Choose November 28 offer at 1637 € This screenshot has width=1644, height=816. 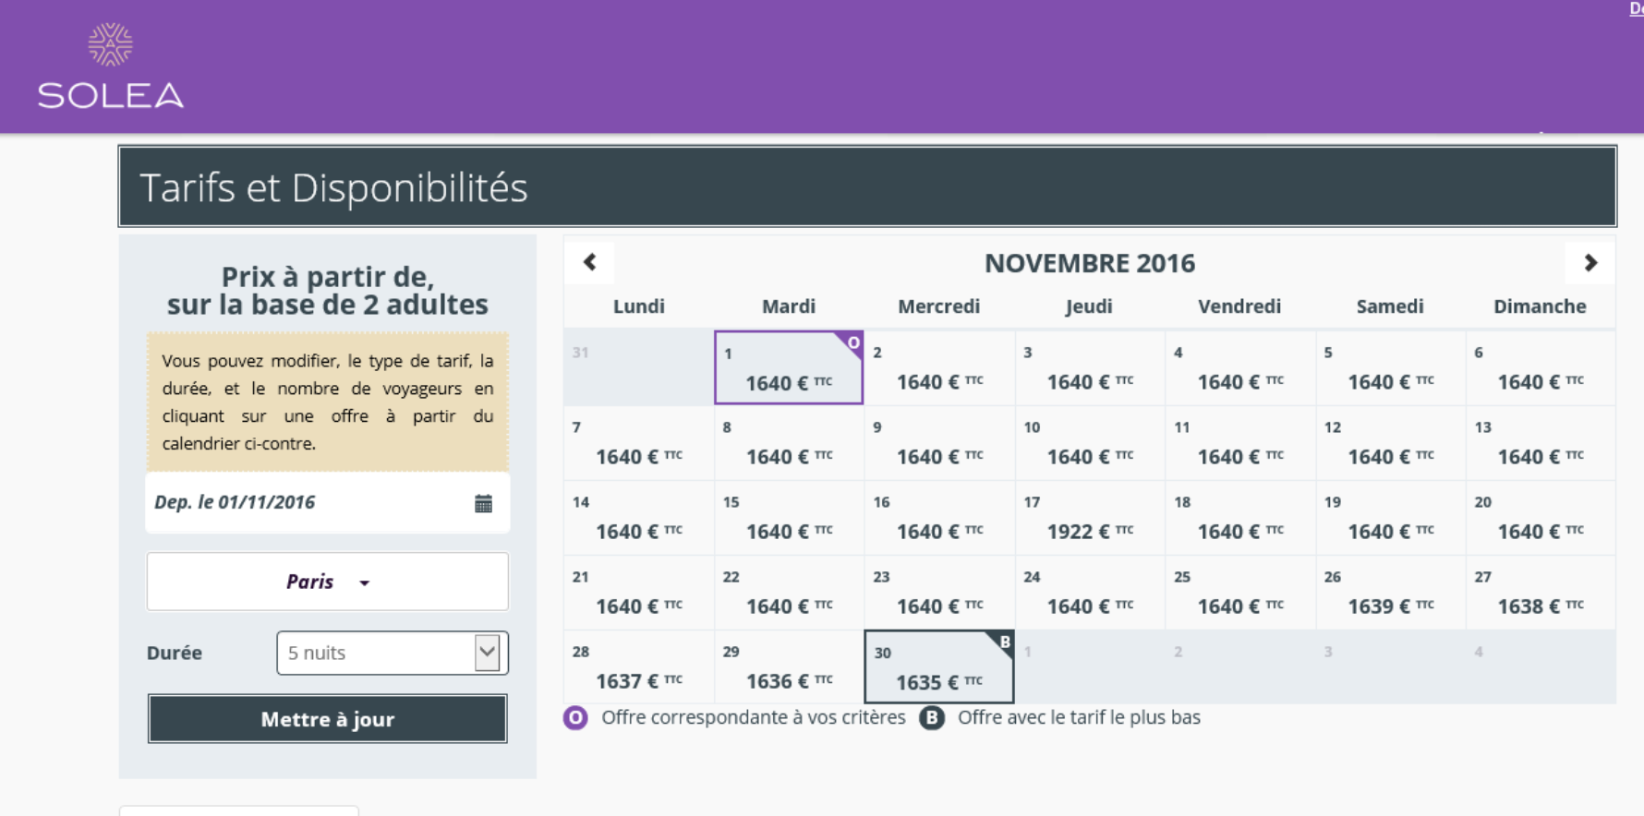638,668
